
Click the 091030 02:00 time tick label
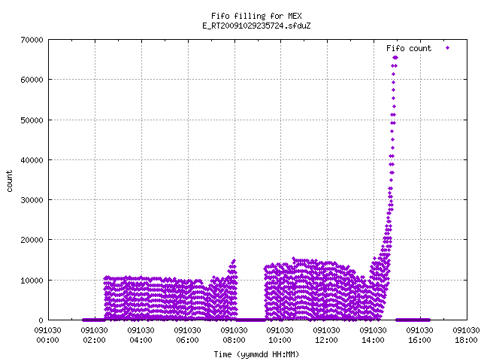pyautogui.click(x=94, y=335)
